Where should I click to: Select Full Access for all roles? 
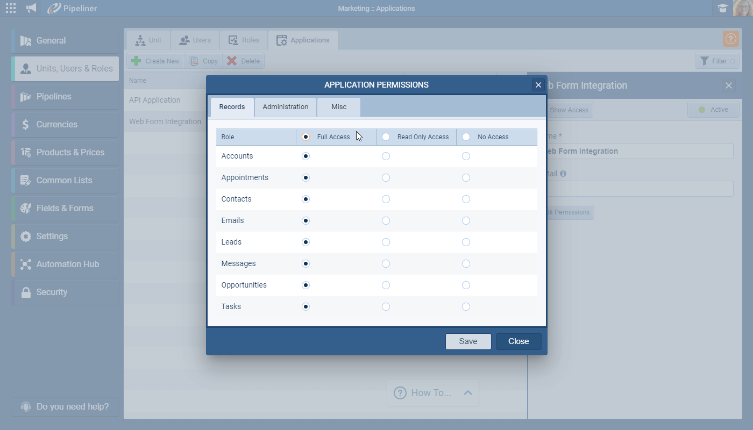click(306, 137)
